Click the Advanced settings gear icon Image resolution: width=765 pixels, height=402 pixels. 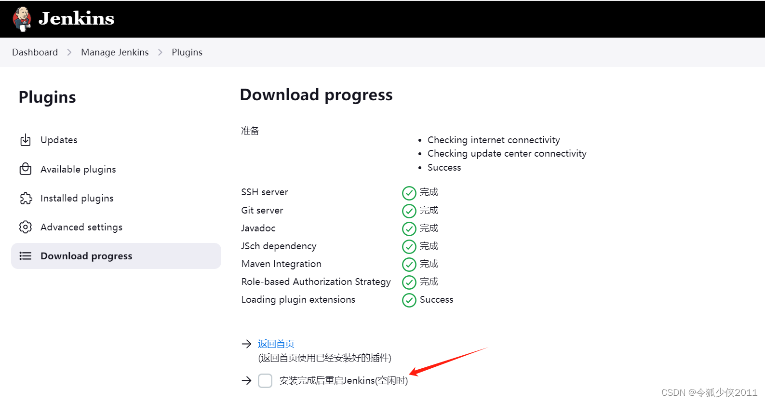[26, 227]
